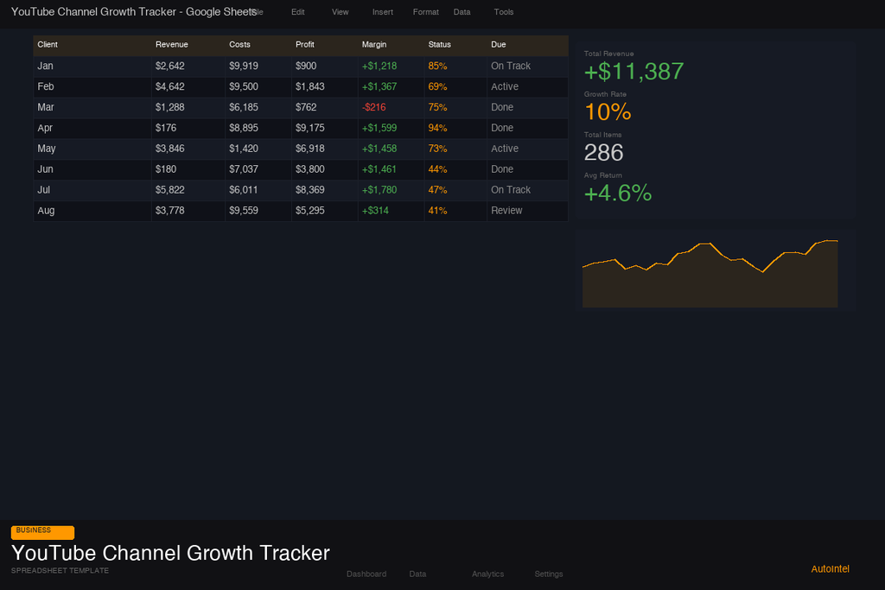Switch to the Dashboard tab

(366, 574)
